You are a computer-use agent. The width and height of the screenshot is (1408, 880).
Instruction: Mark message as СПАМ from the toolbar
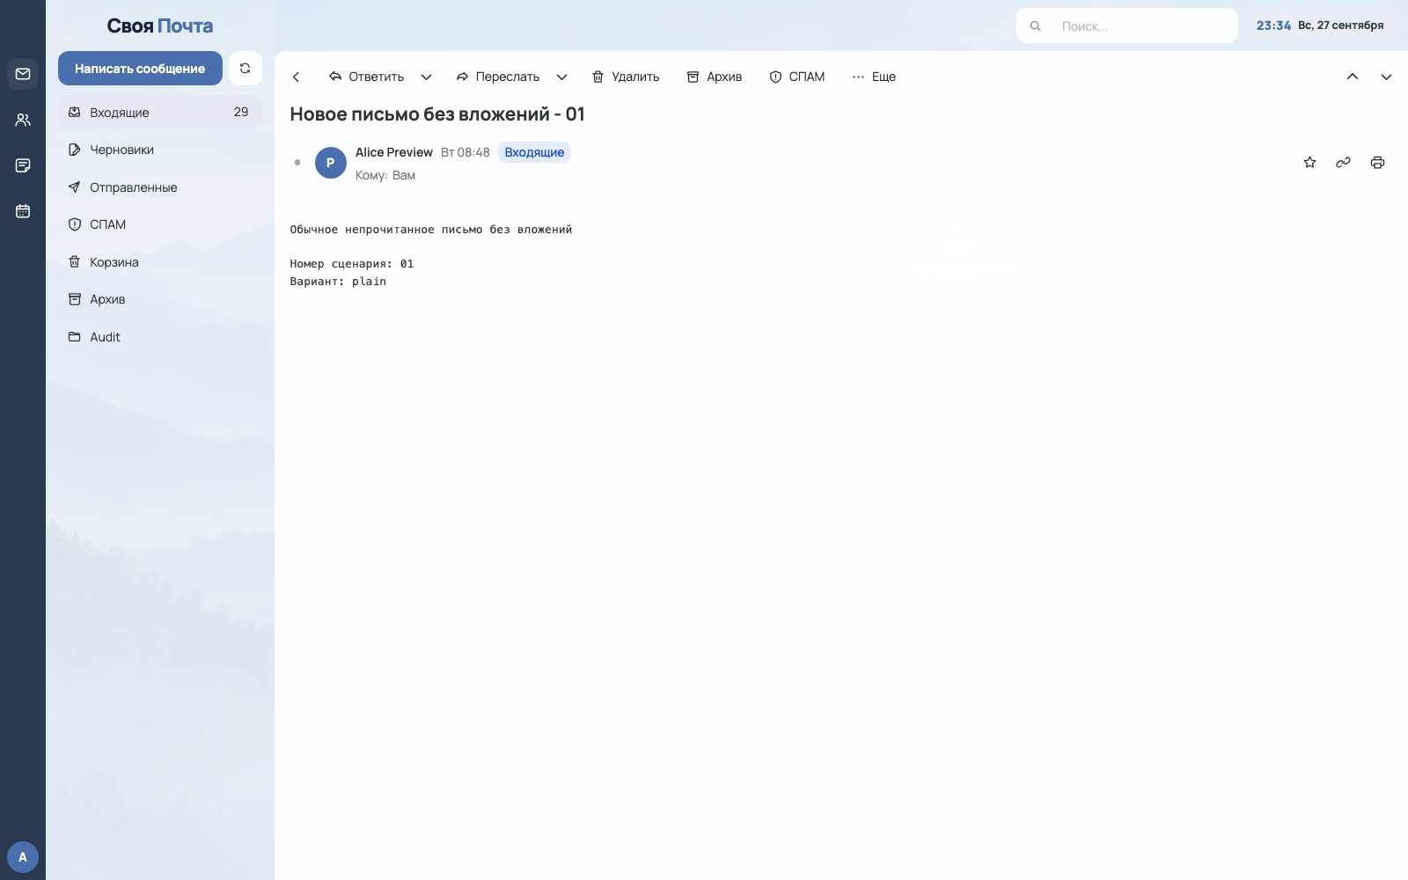coord(797,77)
